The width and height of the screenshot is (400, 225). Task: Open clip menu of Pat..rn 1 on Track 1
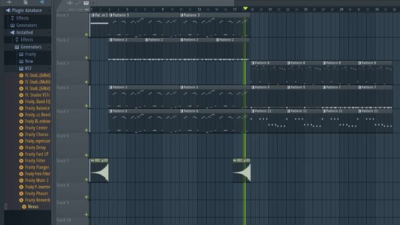[x=92, y=15]
